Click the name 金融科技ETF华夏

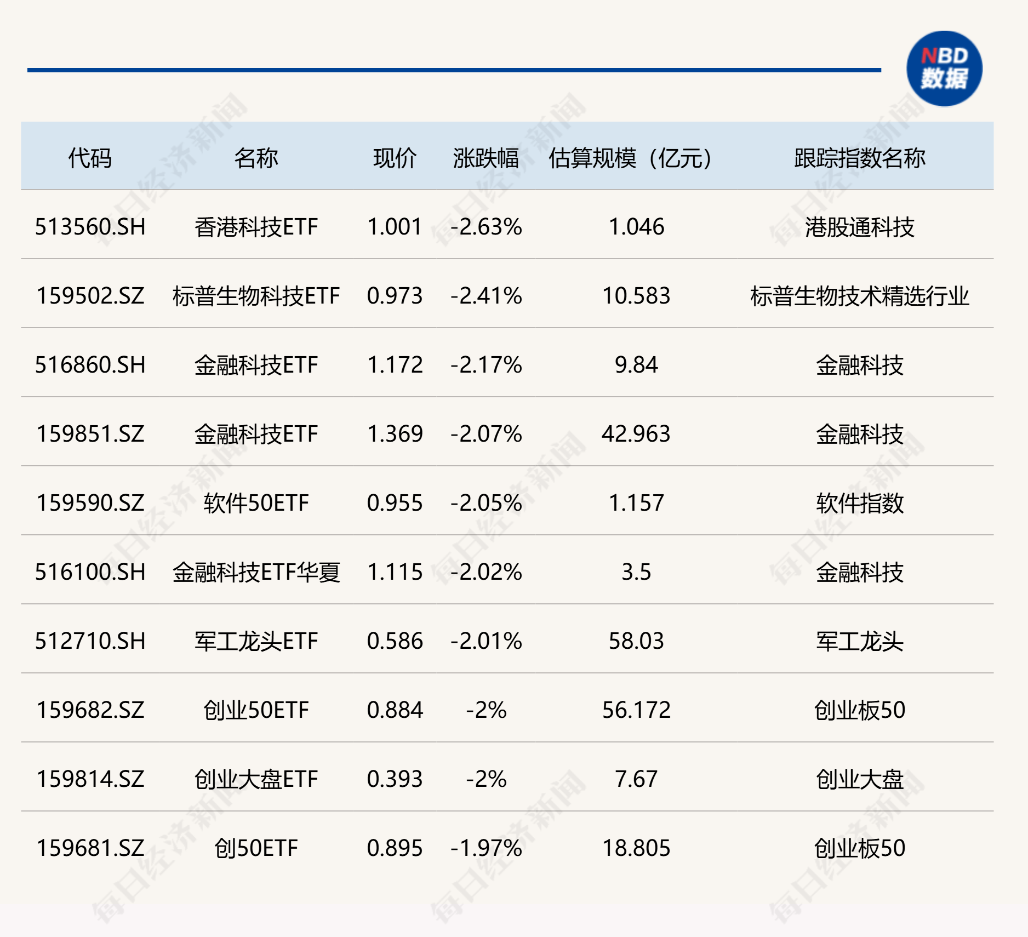(256, 572)
